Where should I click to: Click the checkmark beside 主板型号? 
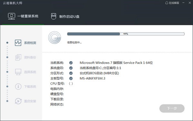pyautogui.click(x=71, y=78)
